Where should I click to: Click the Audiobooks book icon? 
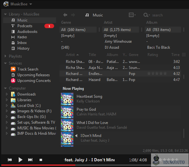pyautogui.click(x=13, y=32)
